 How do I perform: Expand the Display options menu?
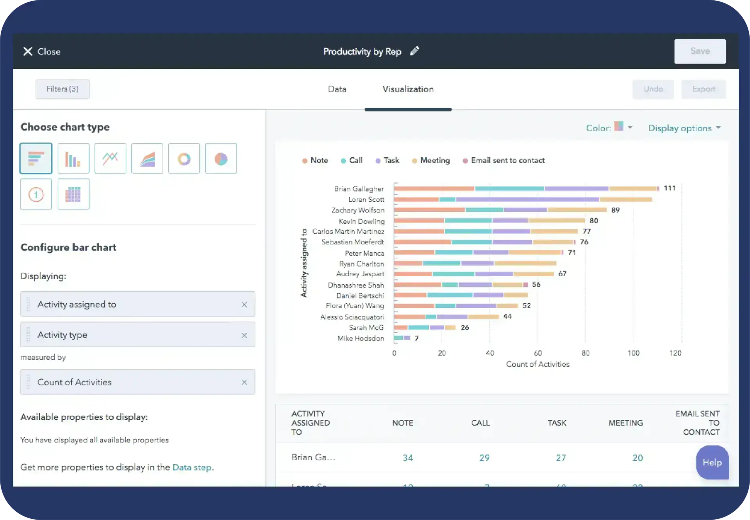coord(684,128)
